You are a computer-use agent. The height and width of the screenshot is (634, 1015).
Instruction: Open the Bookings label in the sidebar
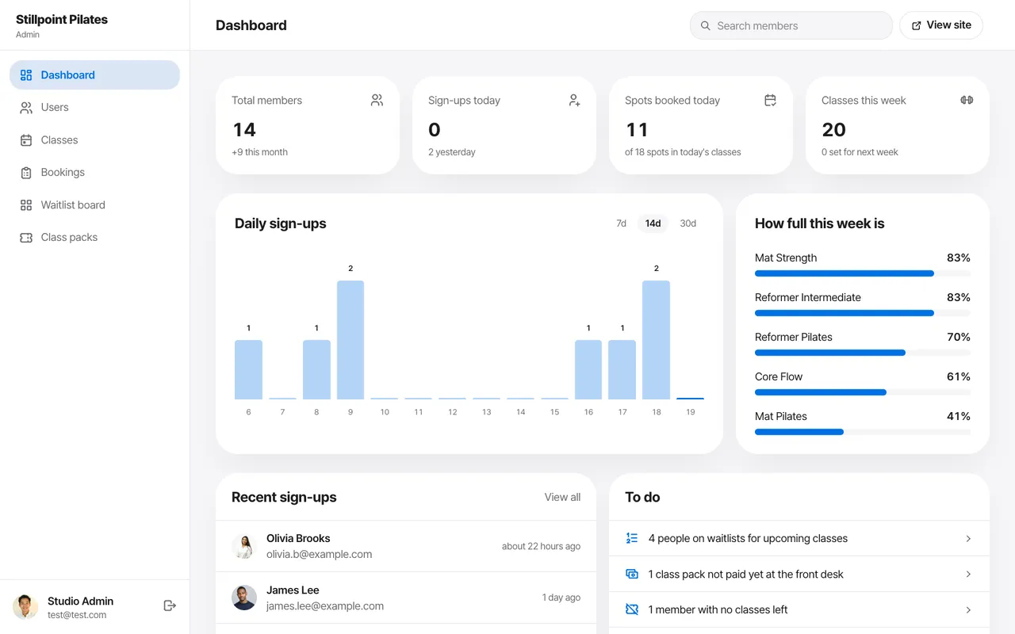[x=63, y=172]
